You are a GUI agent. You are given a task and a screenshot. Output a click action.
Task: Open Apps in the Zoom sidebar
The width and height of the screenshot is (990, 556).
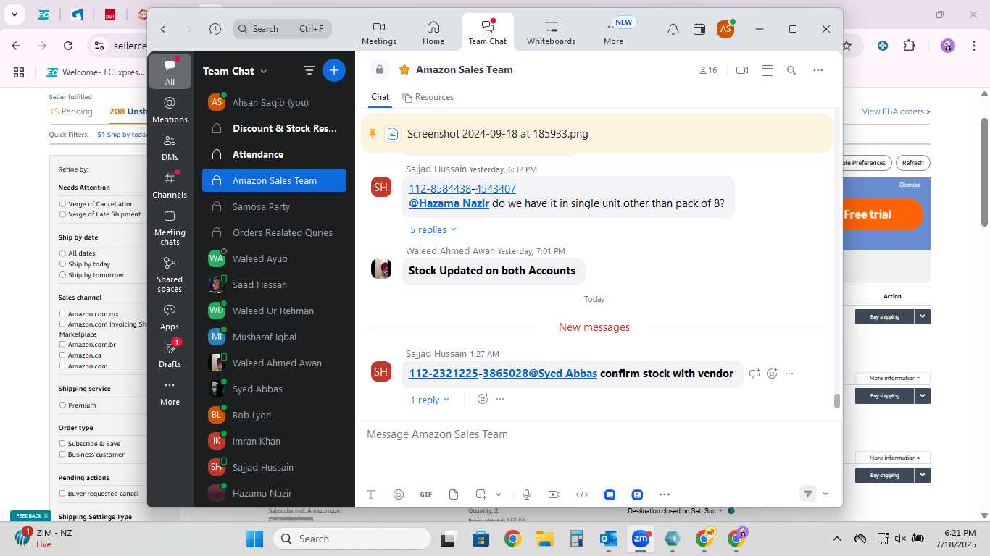(x=170, y=317)
